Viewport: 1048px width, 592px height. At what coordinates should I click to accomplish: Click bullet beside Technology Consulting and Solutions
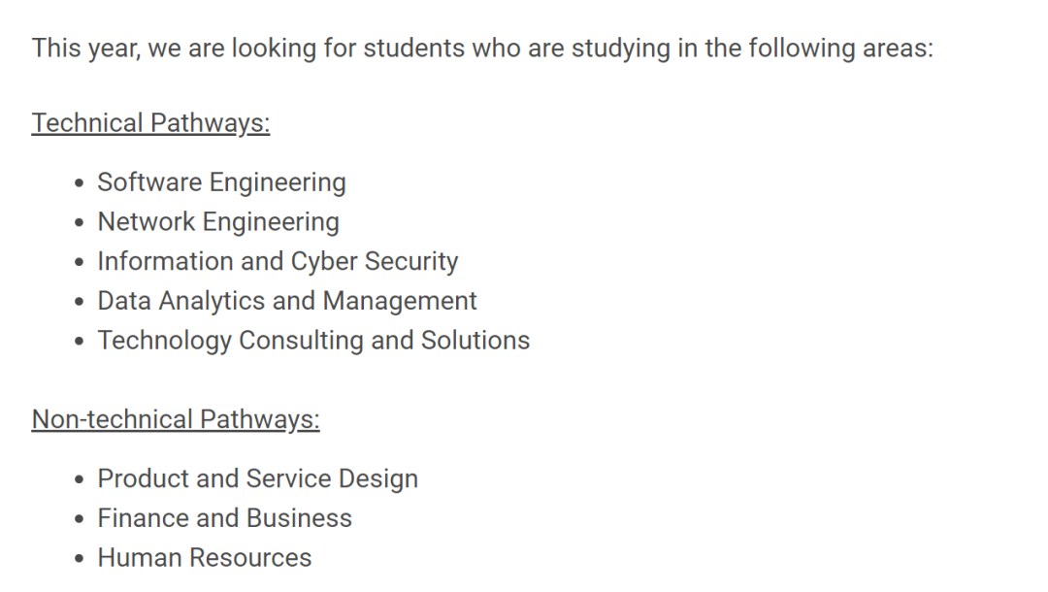[80, 341]
